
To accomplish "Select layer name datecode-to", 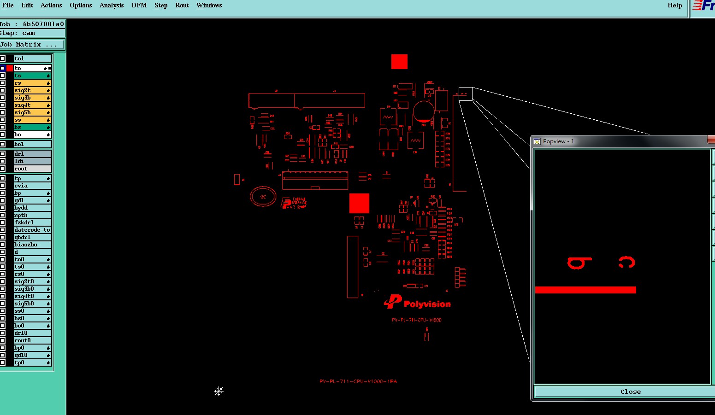I will coord(32,230).
